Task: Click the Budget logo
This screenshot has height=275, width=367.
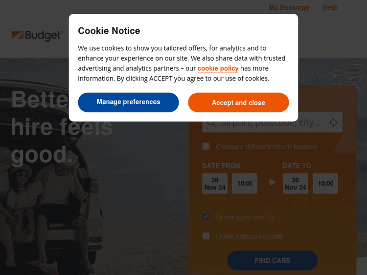Action: [x=37, y=35]
